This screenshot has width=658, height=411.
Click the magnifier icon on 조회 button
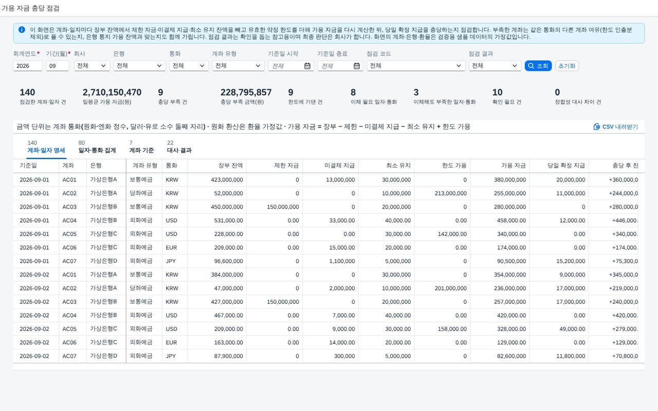point(531,66)
